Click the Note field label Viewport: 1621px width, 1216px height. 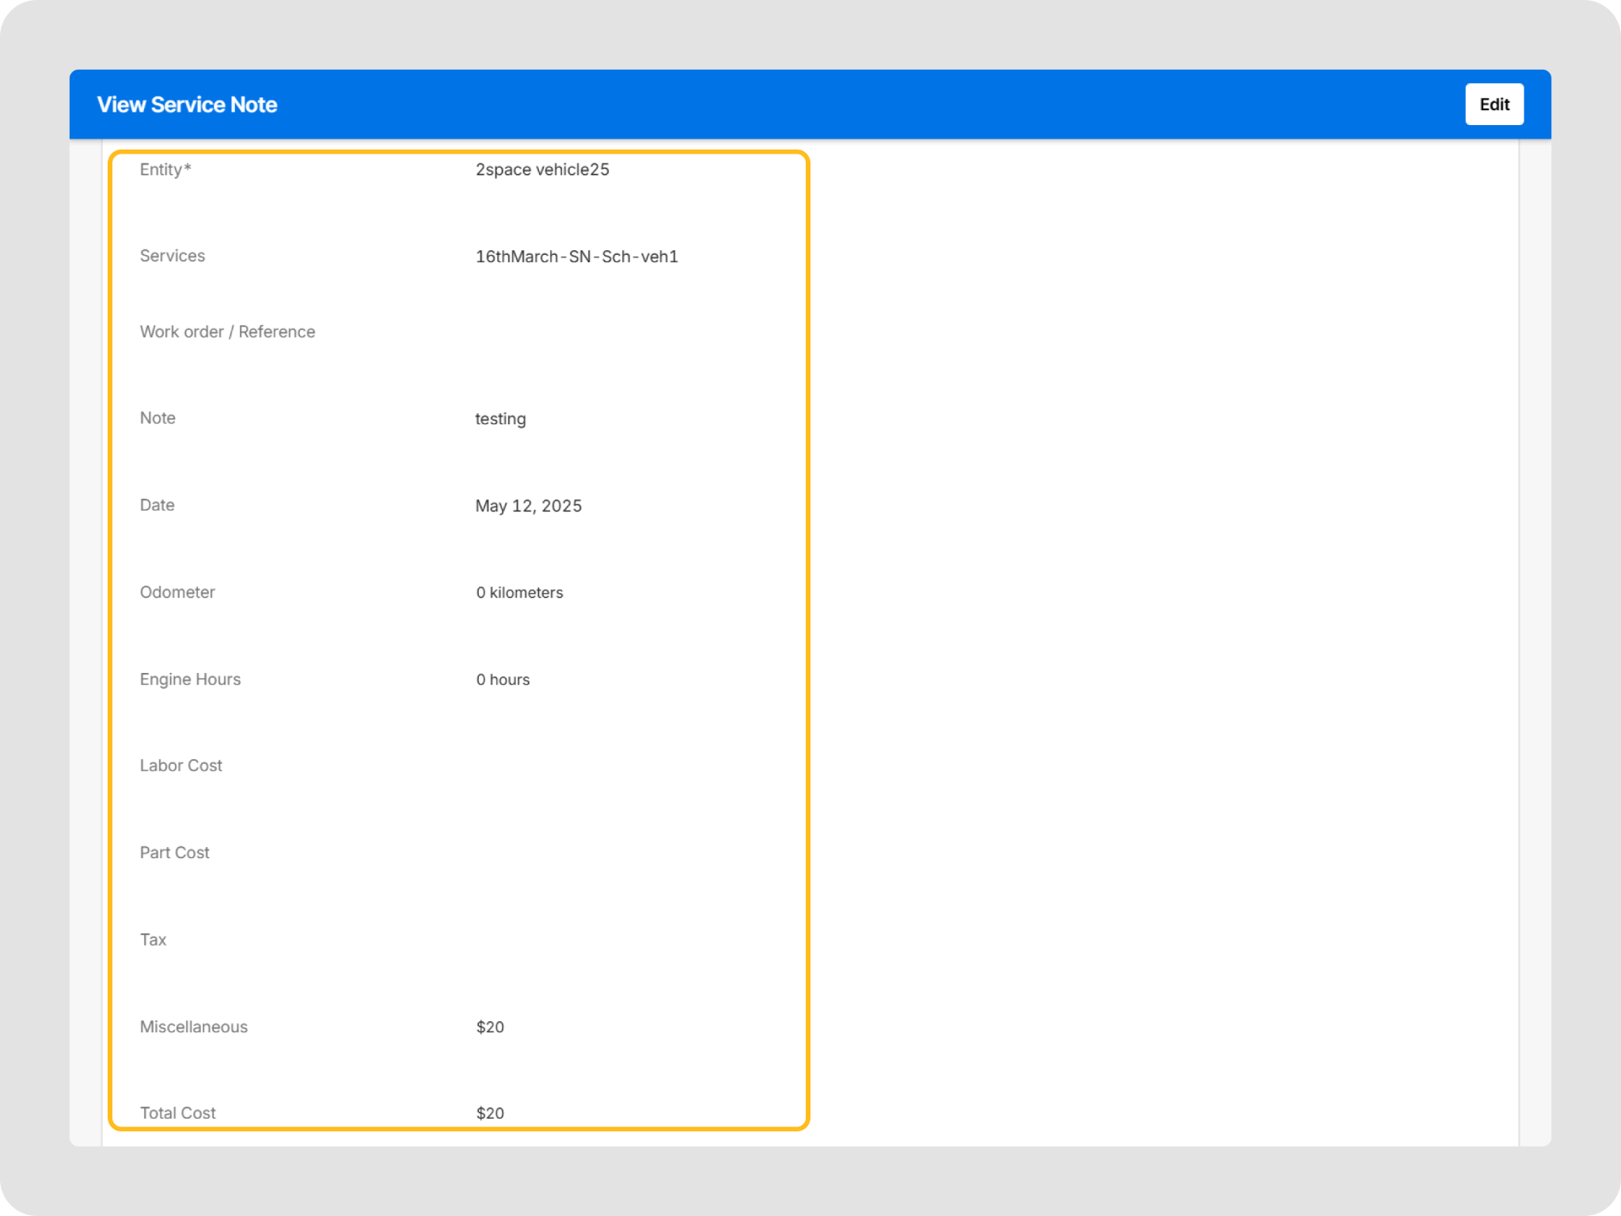[158, 418]
